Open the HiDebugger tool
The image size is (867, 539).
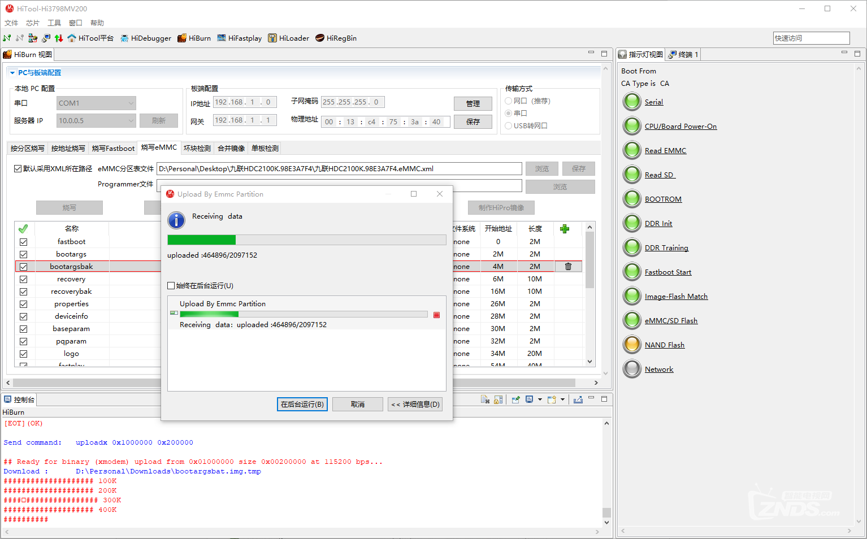point(145,38)
